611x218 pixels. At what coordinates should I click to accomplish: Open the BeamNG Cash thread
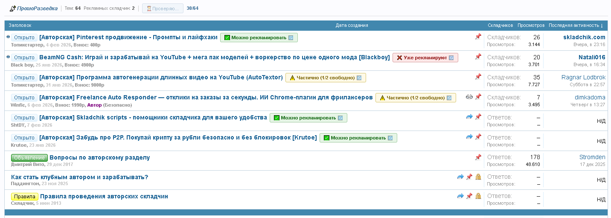[215, 57]
